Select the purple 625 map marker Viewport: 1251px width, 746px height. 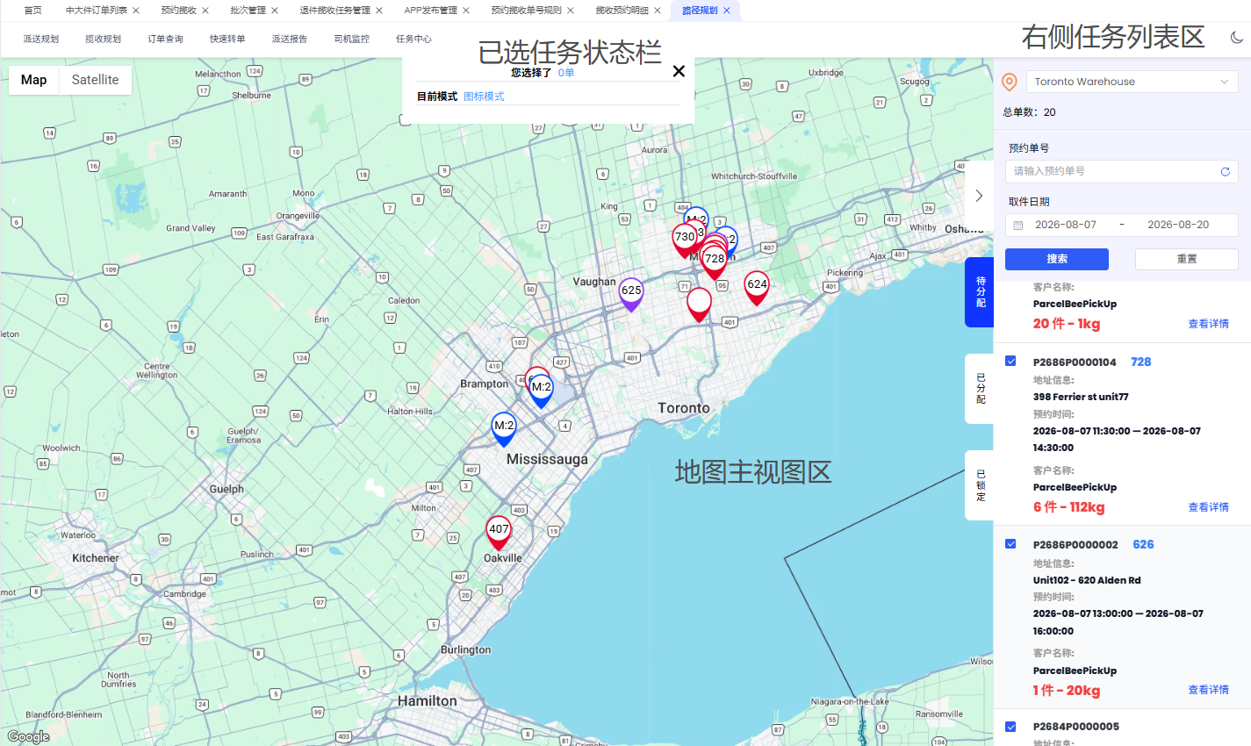tap(631, 294)
